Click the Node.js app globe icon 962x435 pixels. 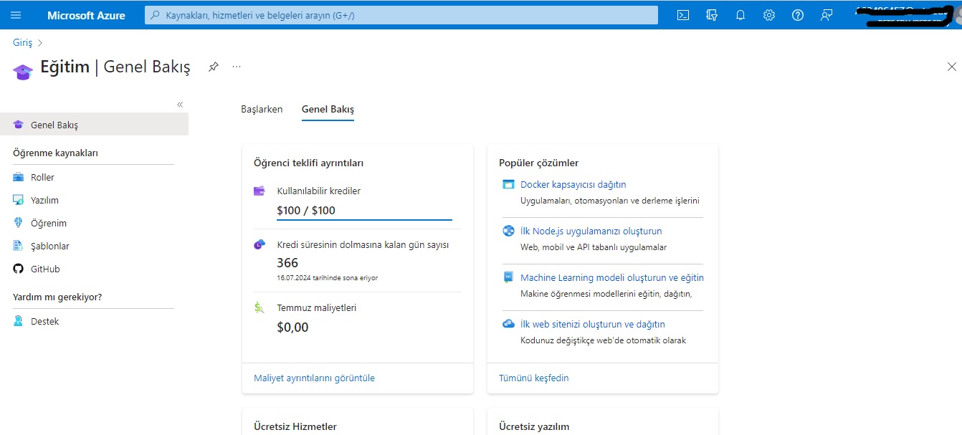pyautogui.click(x=508, y=231)
